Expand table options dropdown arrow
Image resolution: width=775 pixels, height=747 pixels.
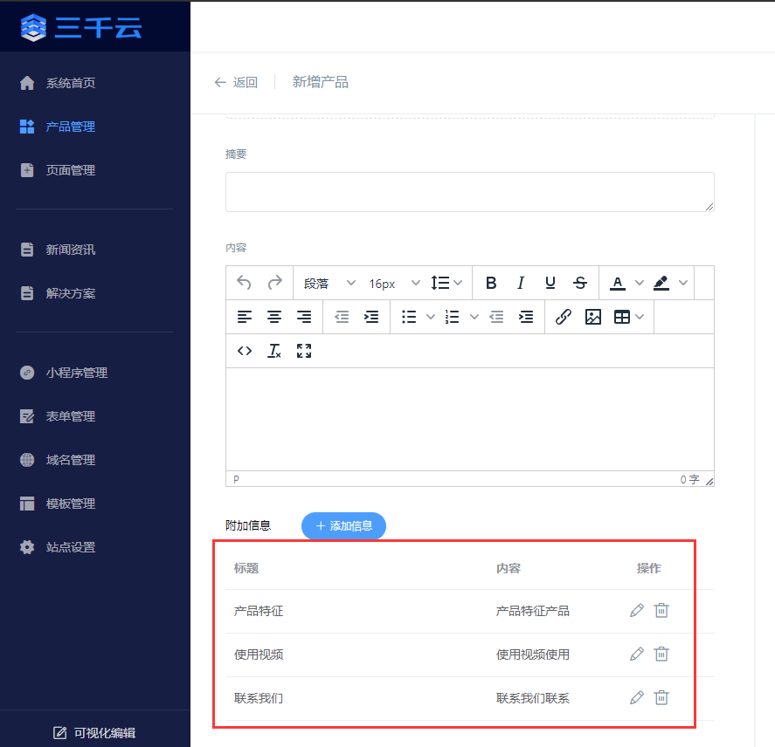click(x=640, y=317)
